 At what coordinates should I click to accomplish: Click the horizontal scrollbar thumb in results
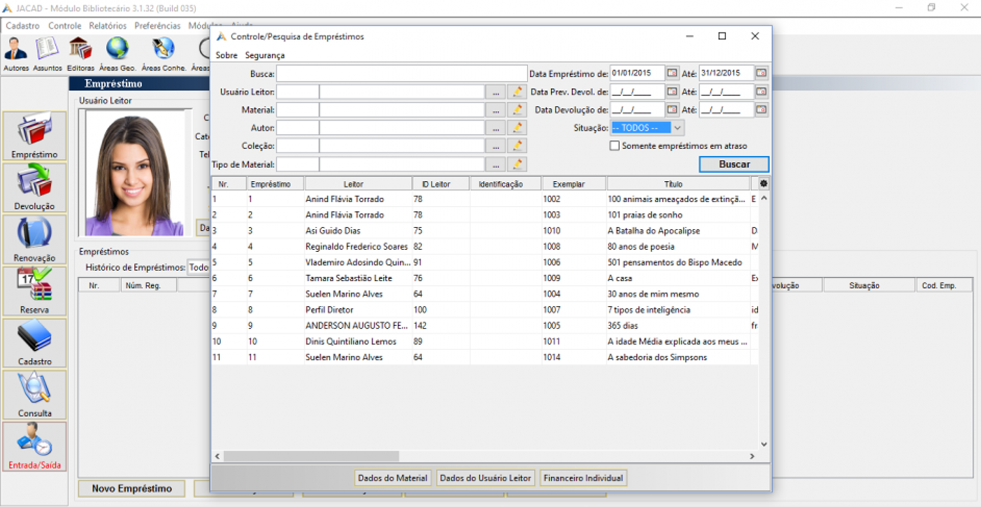(x=311, y=456)
